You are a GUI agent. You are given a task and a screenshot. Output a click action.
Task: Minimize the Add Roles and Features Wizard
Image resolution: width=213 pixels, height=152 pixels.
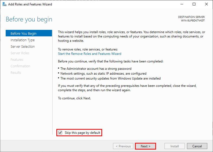[182, 4]
